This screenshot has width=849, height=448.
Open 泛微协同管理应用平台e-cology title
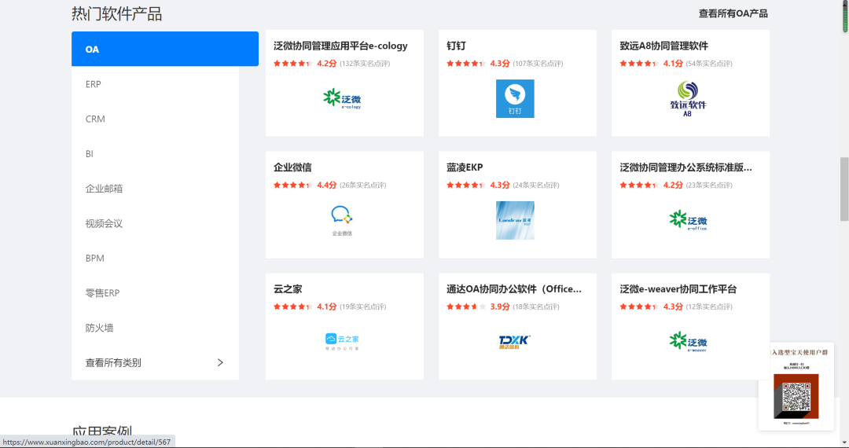click(x=340, y=46)
